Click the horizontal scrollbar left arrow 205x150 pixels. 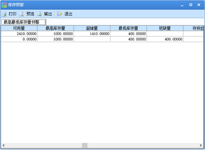click(x=4, y=145)
